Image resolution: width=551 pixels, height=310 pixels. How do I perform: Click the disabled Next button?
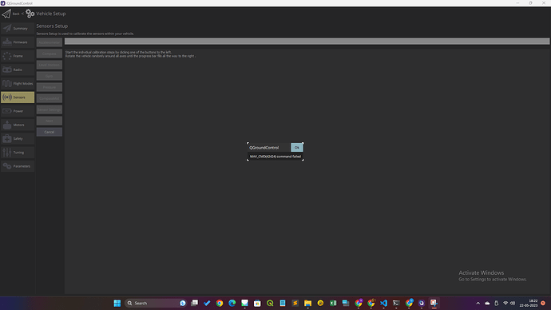point(50,121)
